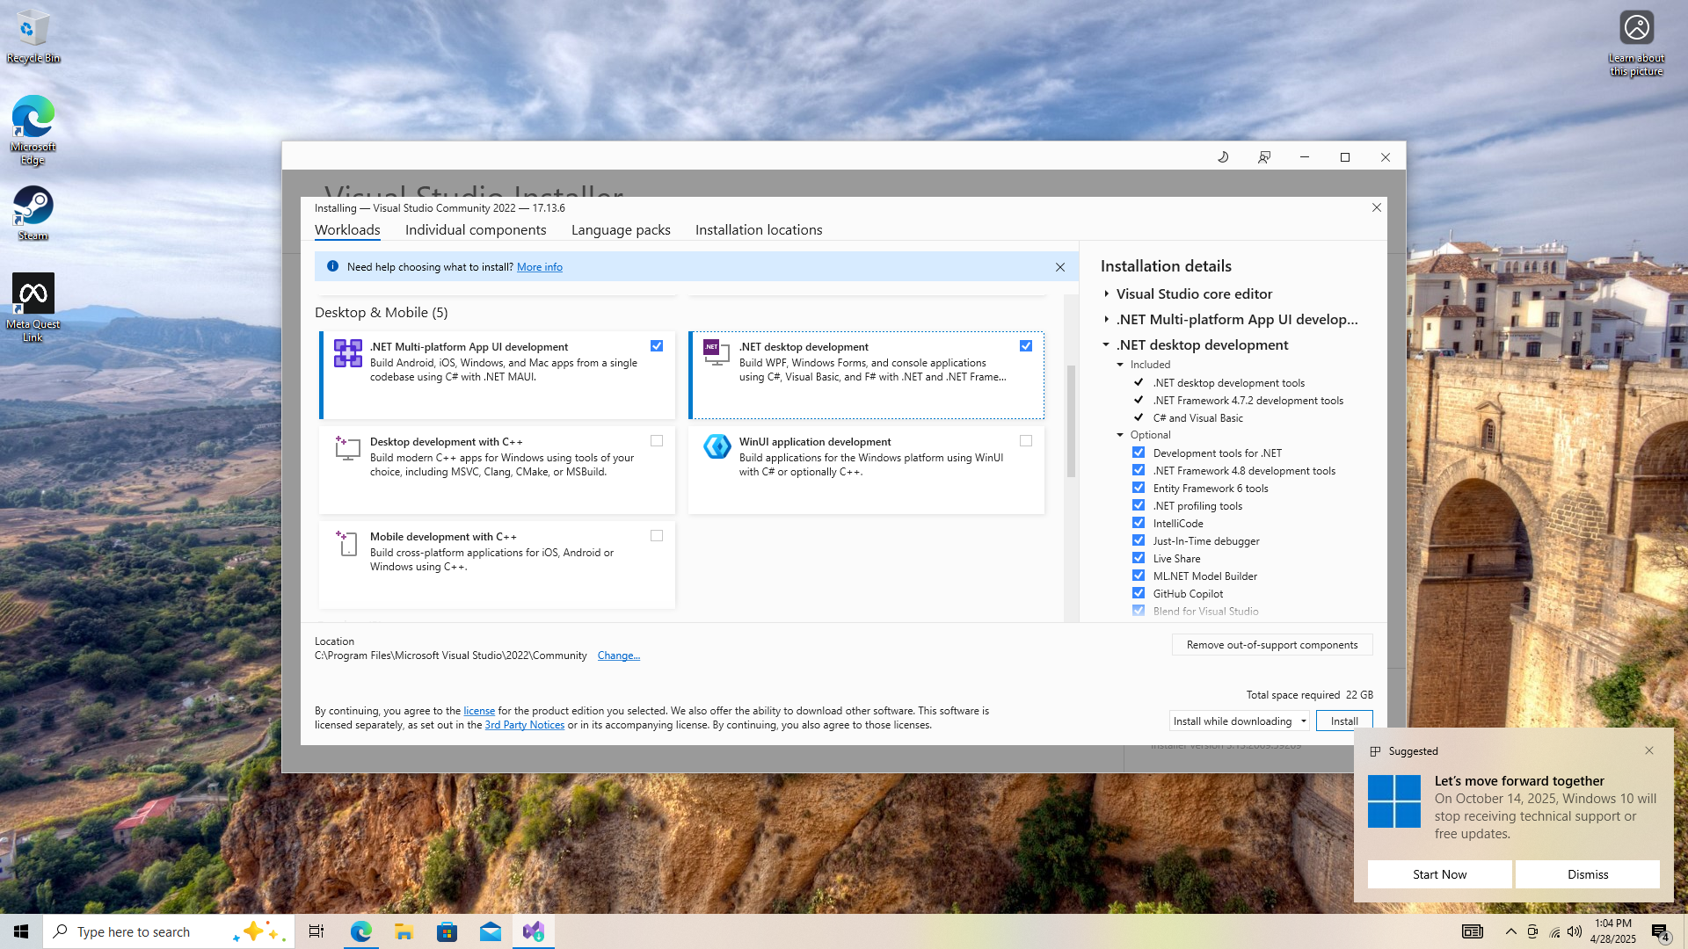The height and width of the screenshot is (949, 1688).
Task: Check Mobile development with C++ workload
Action: 657,536
